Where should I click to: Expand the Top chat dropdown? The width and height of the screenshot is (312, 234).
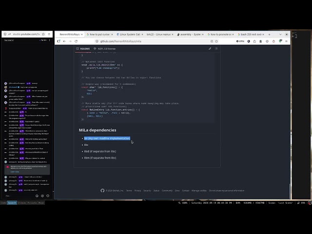pyautogui.click(x=9, y=40)
